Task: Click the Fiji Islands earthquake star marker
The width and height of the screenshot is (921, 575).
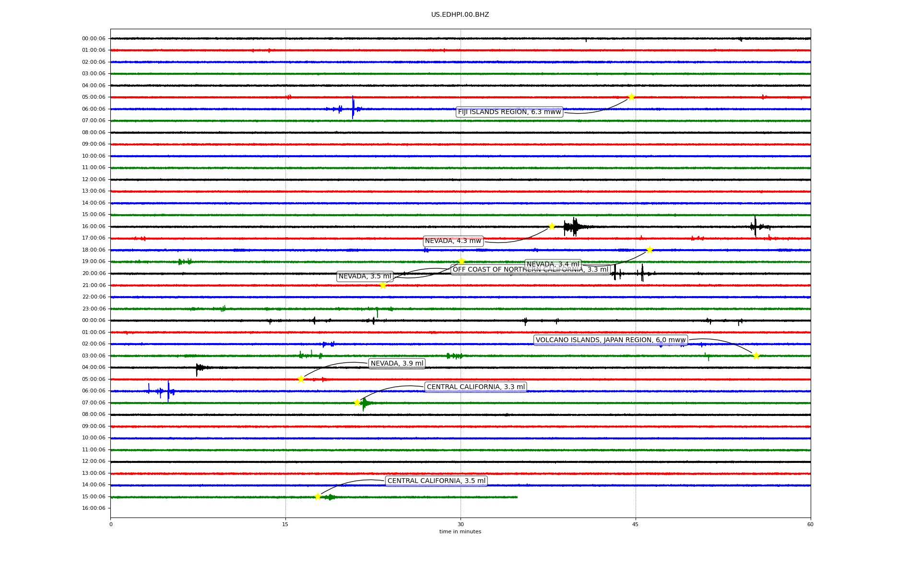Action: click(631, 97)
